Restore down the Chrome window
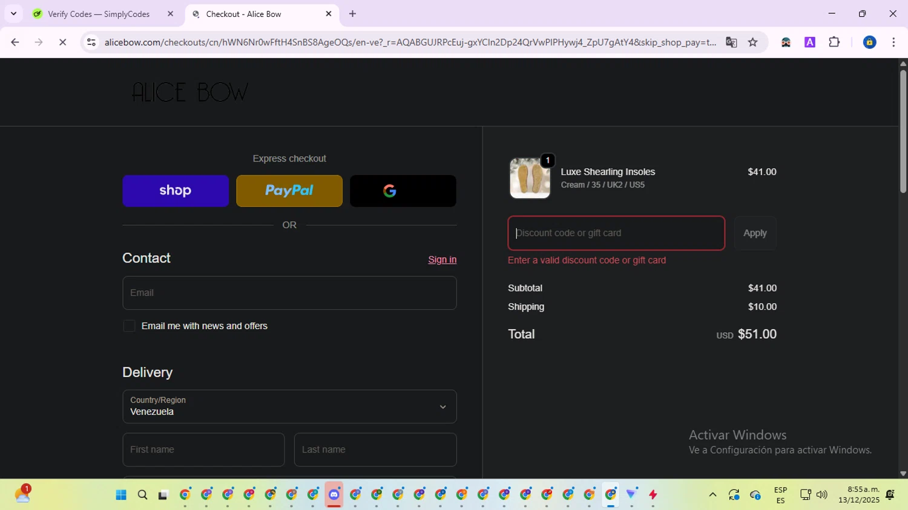This screenshot has width=908, height=510. tap(863, 13)
